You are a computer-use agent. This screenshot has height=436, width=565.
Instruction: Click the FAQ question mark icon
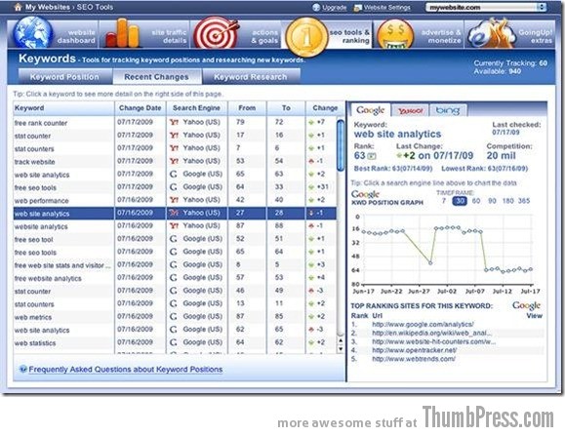(23, 369)
